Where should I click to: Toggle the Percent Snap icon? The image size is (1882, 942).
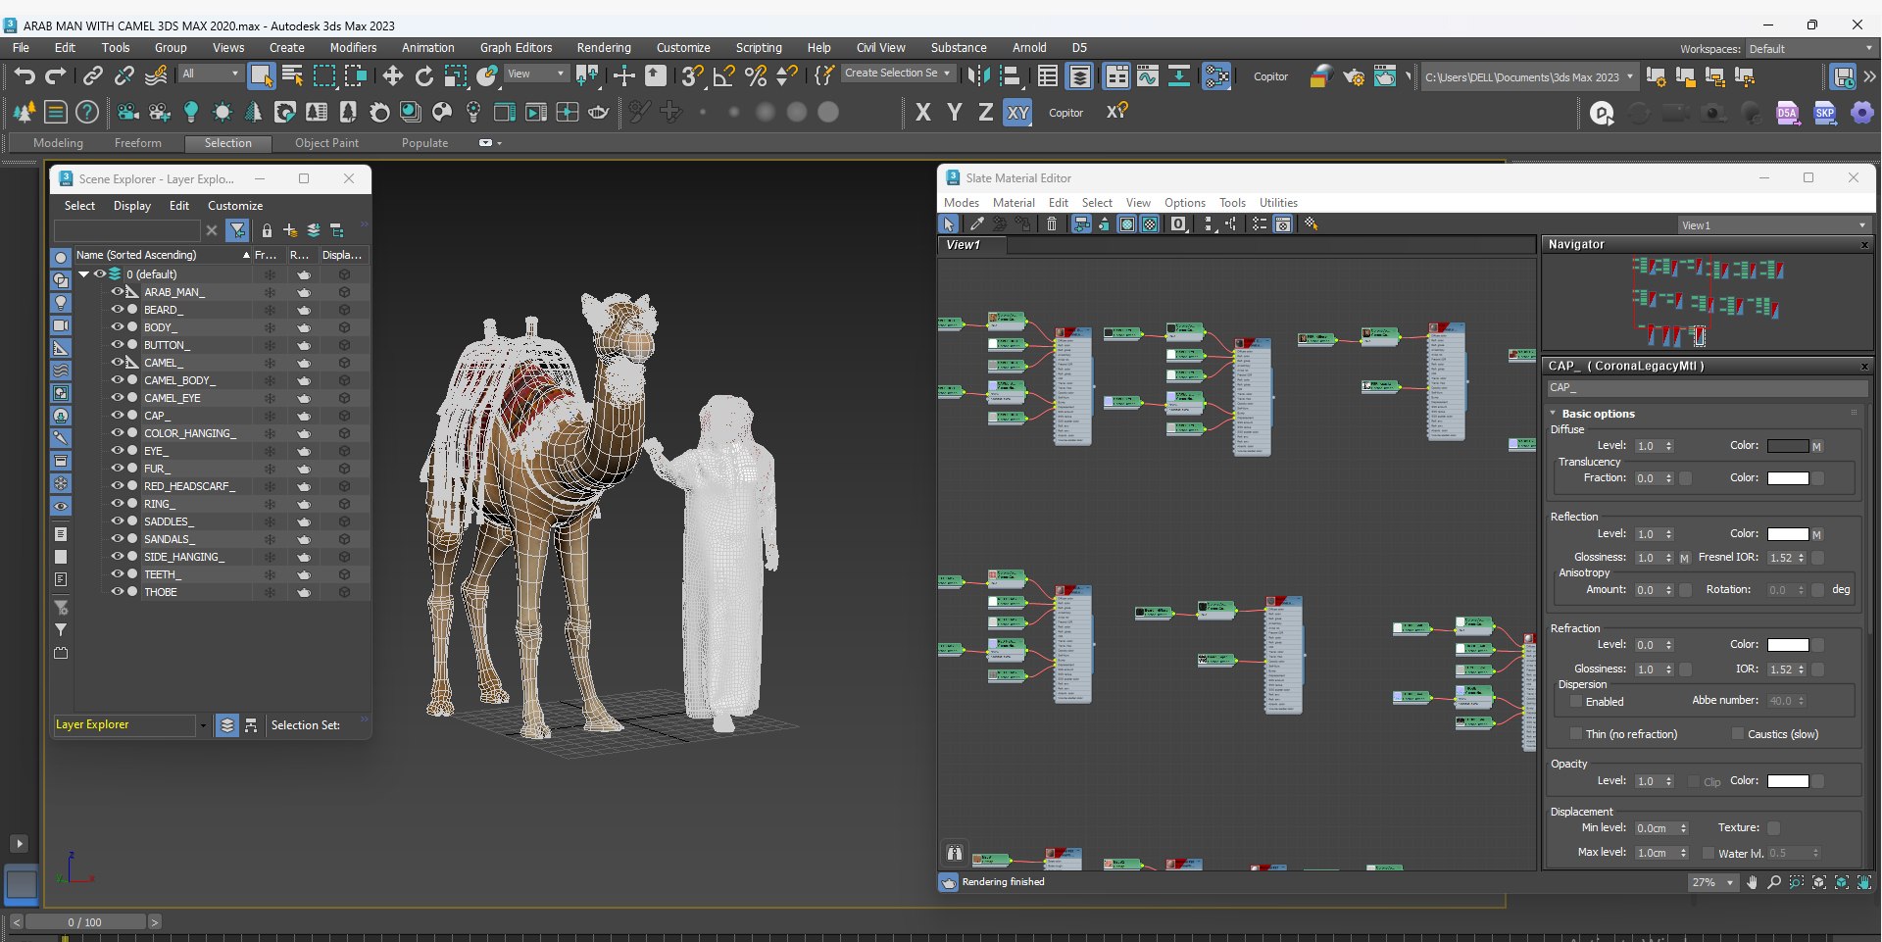pyautogui.click(x=756, y=75)
